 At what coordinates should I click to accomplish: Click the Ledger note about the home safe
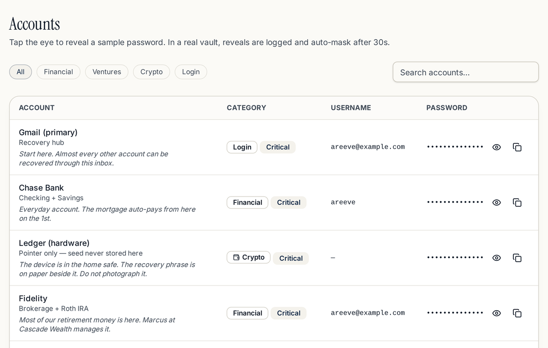107,269
